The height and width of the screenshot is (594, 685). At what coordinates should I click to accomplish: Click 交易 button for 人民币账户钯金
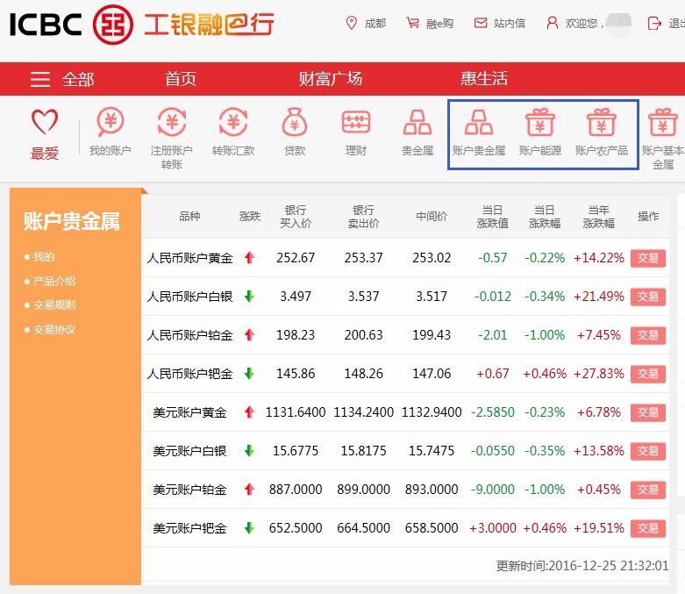(x=648, y=374)
